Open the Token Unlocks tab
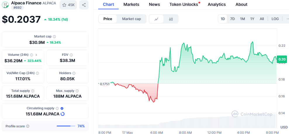289x134 pixels. (x=184, y=4)
